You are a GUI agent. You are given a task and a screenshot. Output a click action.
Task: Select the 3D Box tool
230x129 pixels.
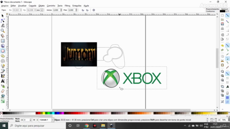3,46
